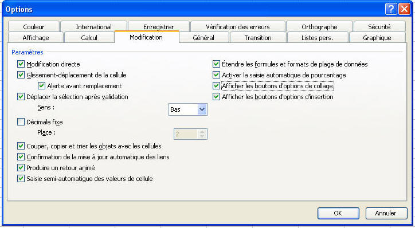
Task: Close the Options dialog with X
Action: pyautogui.click(x=405, y=9)
